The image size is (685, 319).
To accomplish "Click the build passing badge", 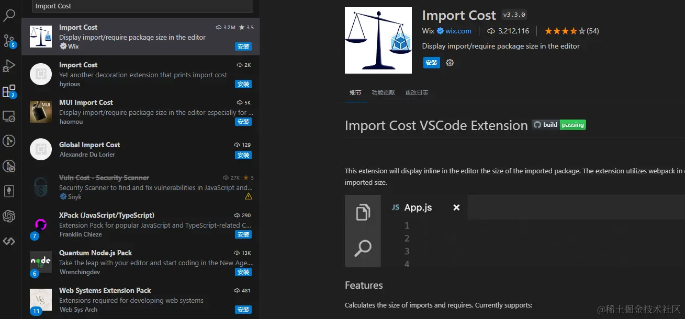I will tap(559, 125).
